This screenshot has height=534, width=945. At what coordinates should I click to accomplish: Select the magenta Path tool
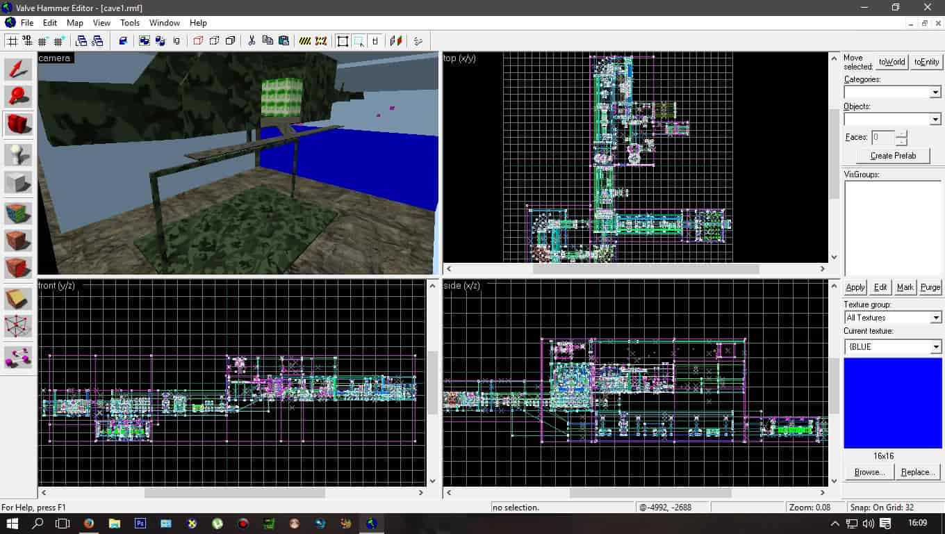(18, 357)
